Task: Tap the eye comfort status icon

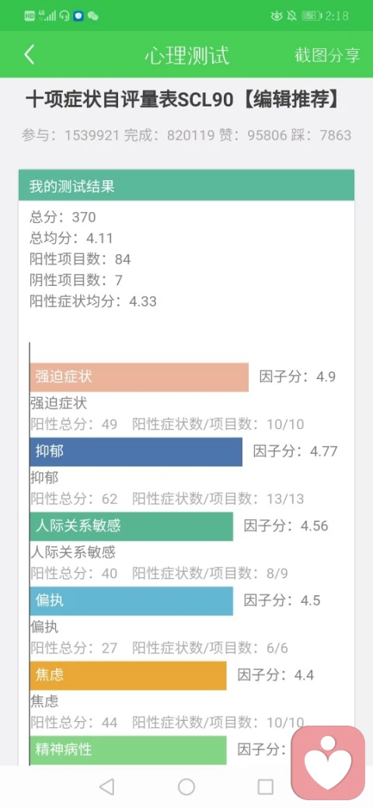Action: click(x=277, y=16)
